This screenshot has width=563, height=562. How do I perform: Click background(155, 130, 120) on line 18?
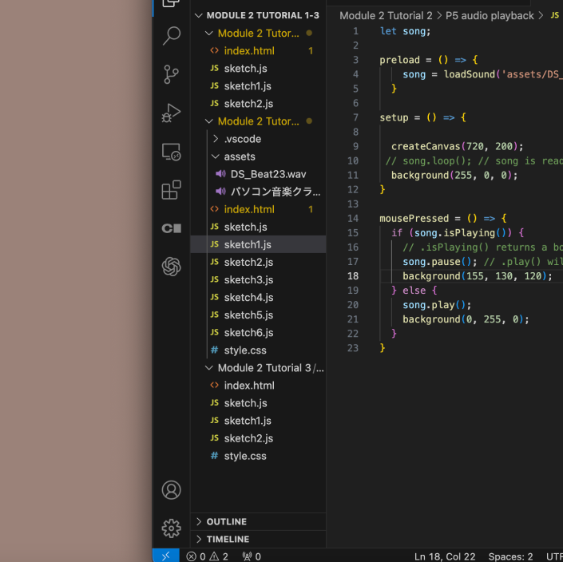(478, 276)
